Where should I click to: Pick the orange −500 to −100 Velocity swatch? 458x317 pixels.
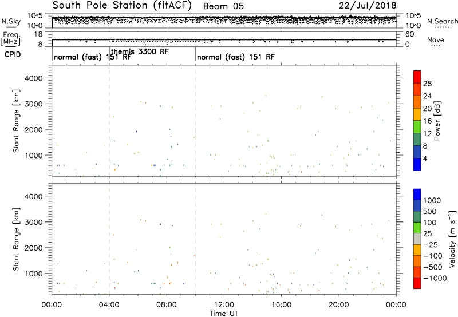click(417, 261)
